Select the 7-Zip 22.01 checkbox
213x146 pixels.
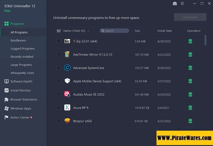tap(59, 41)
